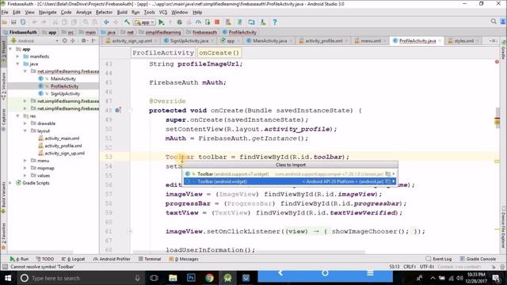Viewport: 507px width, 285px height.
Task: Collapse the res folder arrow
Action: point(17,116)
